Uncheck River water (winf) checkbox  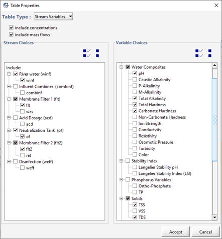15,74
